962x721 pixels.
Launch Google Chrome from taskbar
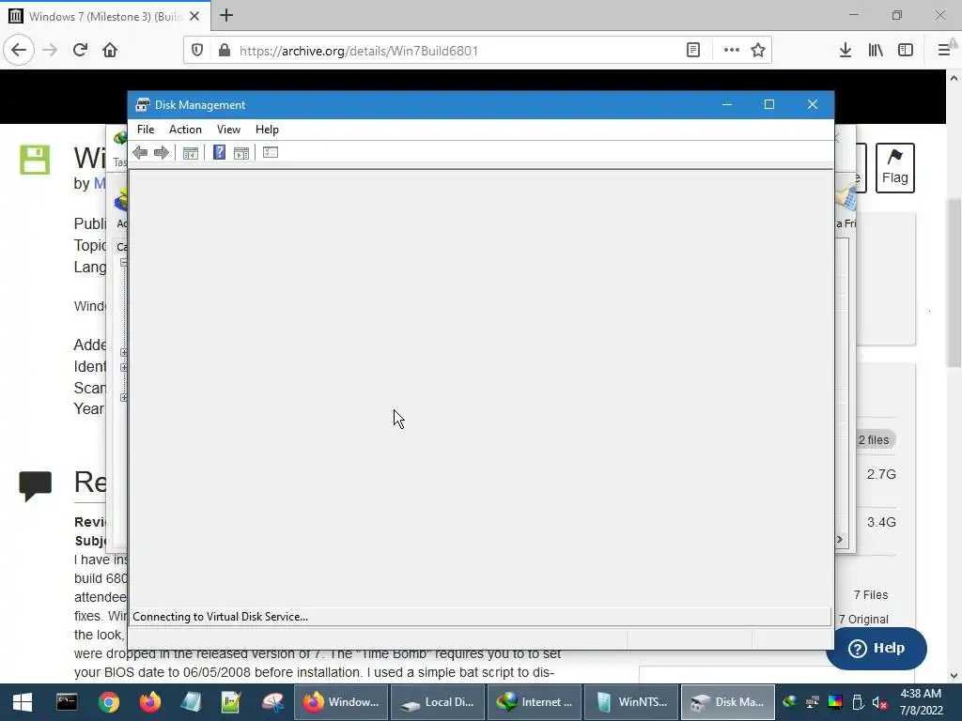[109, 702]
